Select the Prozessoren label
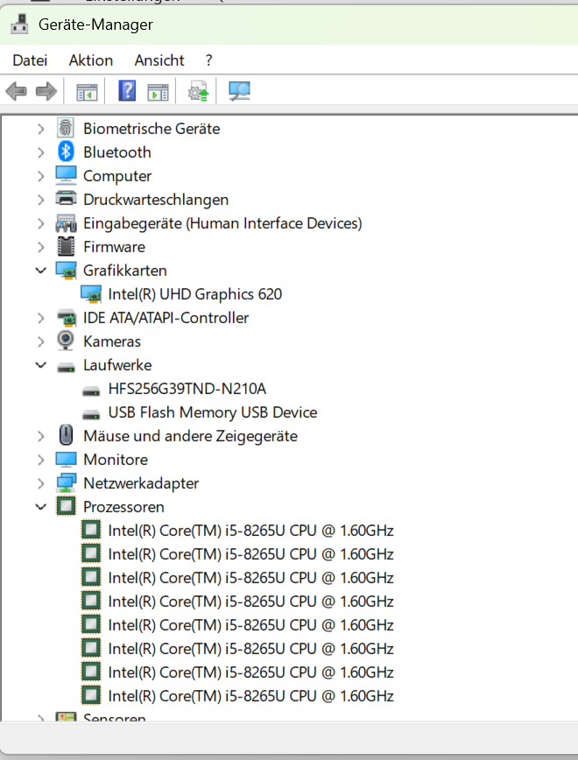 coord(123,506)
